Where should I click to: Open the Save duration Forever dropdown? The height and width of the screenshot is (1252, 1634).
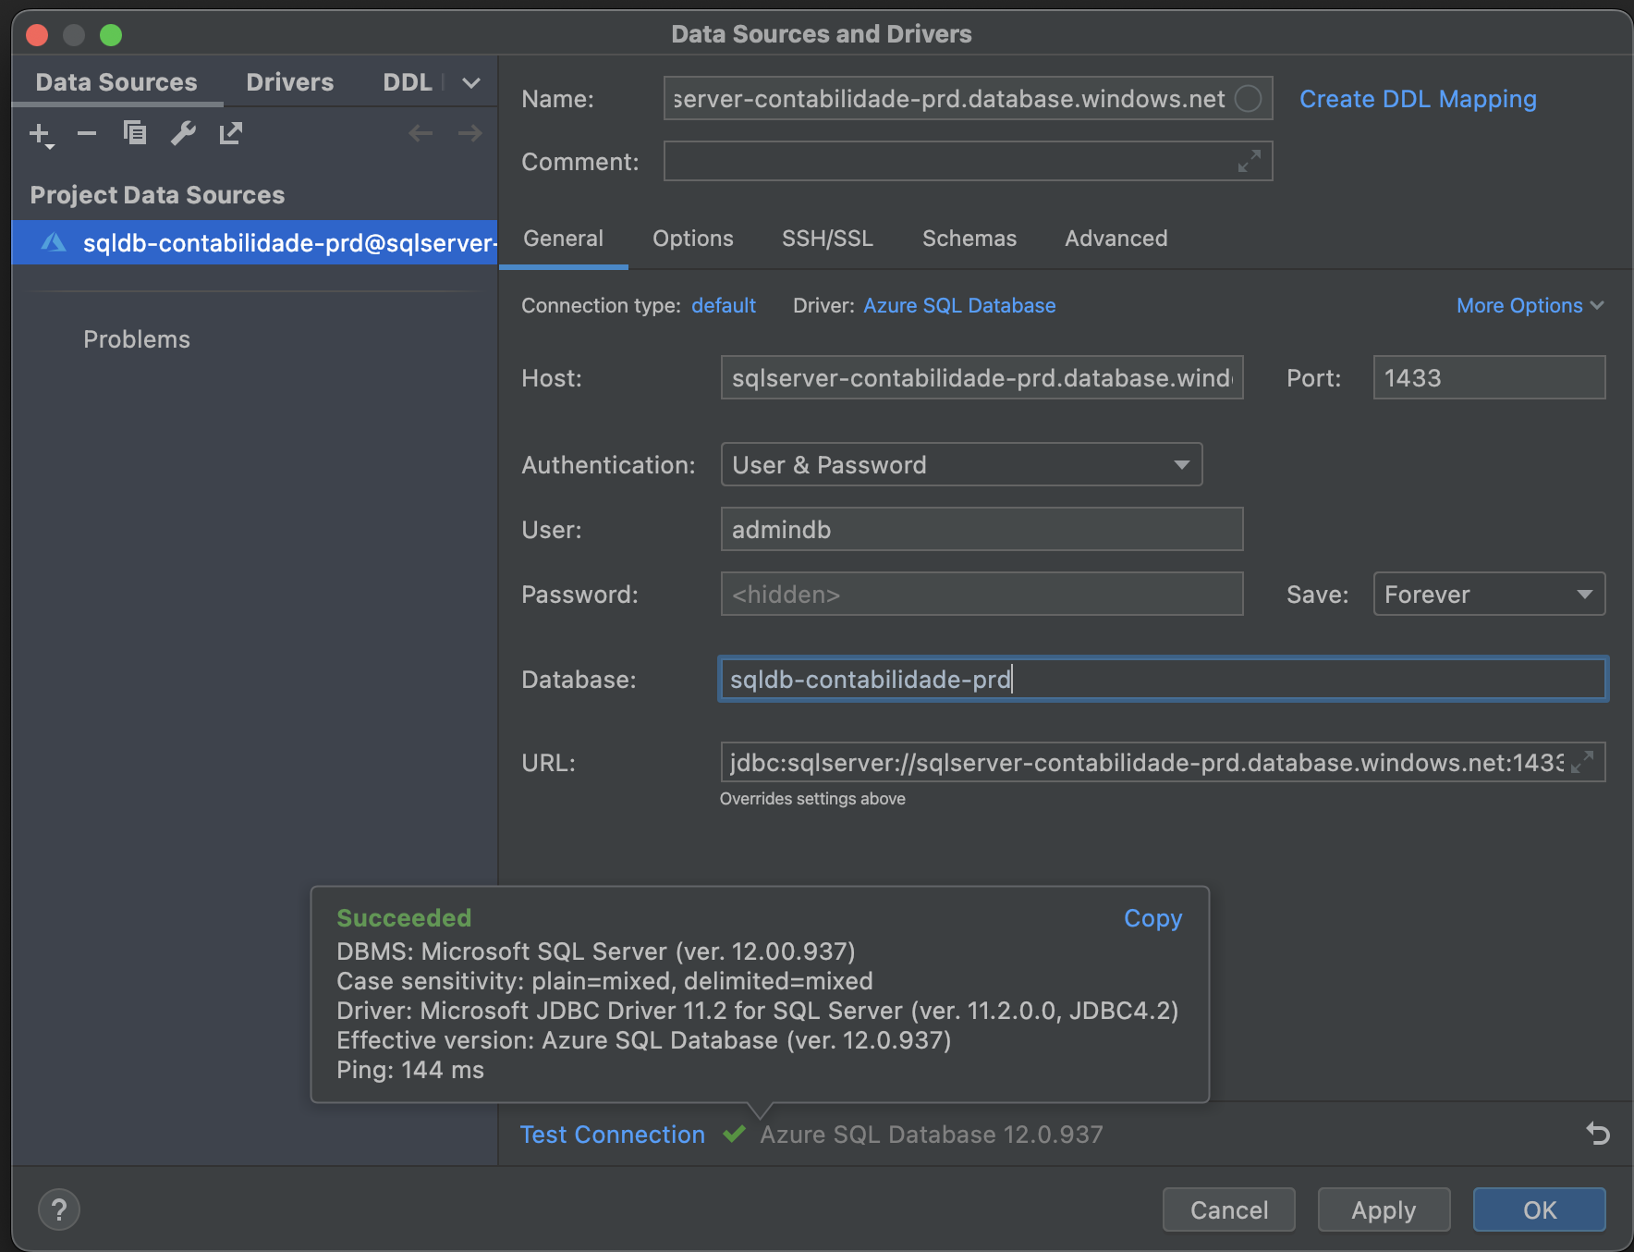(x=1585, y=595)
